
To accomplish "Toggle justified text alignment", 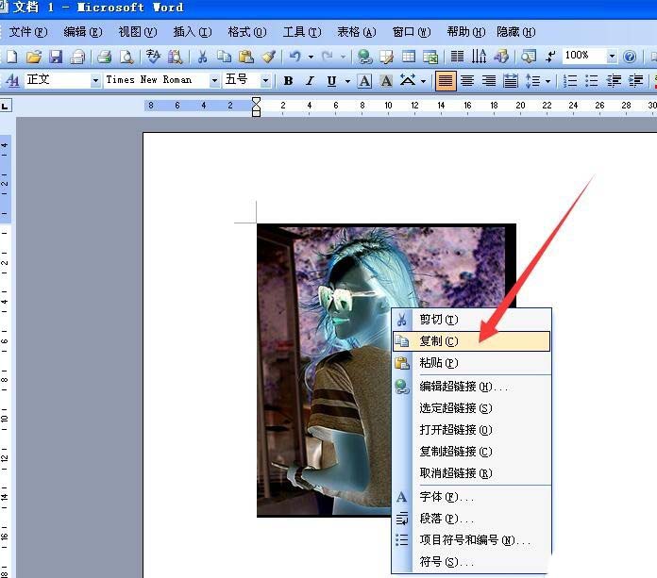I will [x=445, y=80].
